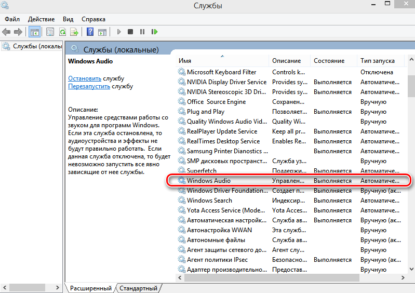Click the gear icon beside Windows Audio row

182,180
